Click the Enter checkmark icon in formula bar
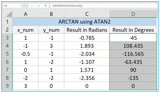This screenshot has height=93, width=160. 39,6
